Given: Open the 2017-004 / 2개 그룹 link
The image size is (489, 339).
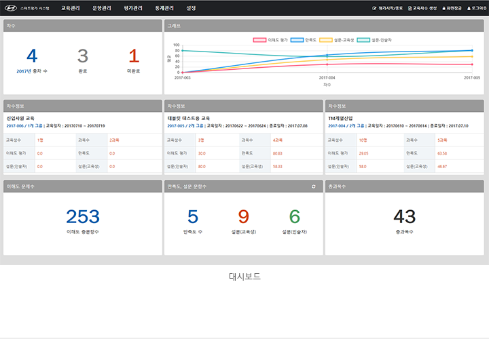Looking at the screenshot, I should pyautogui.click(x=346, y=125).
